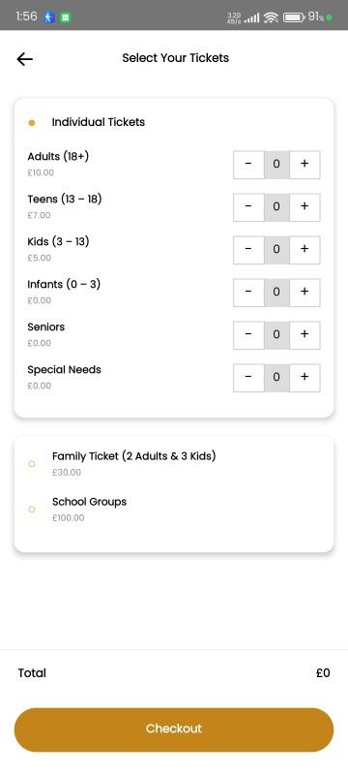The image size is (348, 775).
Task: Remove one Teens (13 – 18) ticket
Action: (x=248, y=207)
